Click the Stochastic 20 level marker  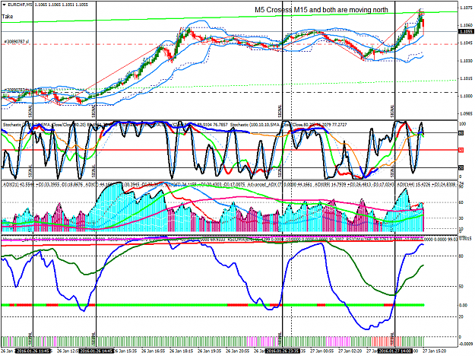461,167
